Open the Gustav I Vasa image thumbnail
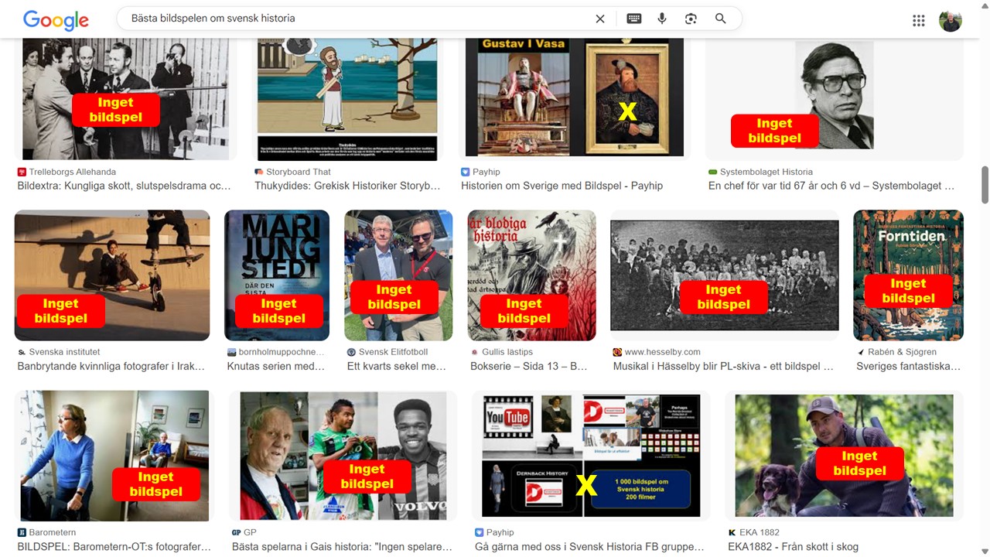Viewport: 990px width, 557px height. click(x=575, y=99)
